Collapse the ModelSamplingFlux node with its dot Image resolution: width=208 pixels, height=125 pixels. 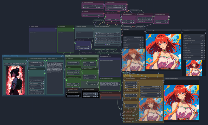122,14
